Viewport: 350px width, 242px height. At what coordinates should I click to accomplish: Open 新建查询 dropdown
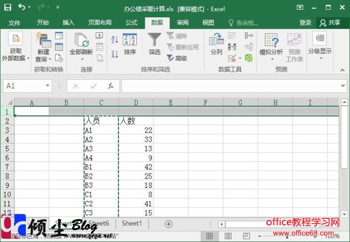tap(43, 47)
